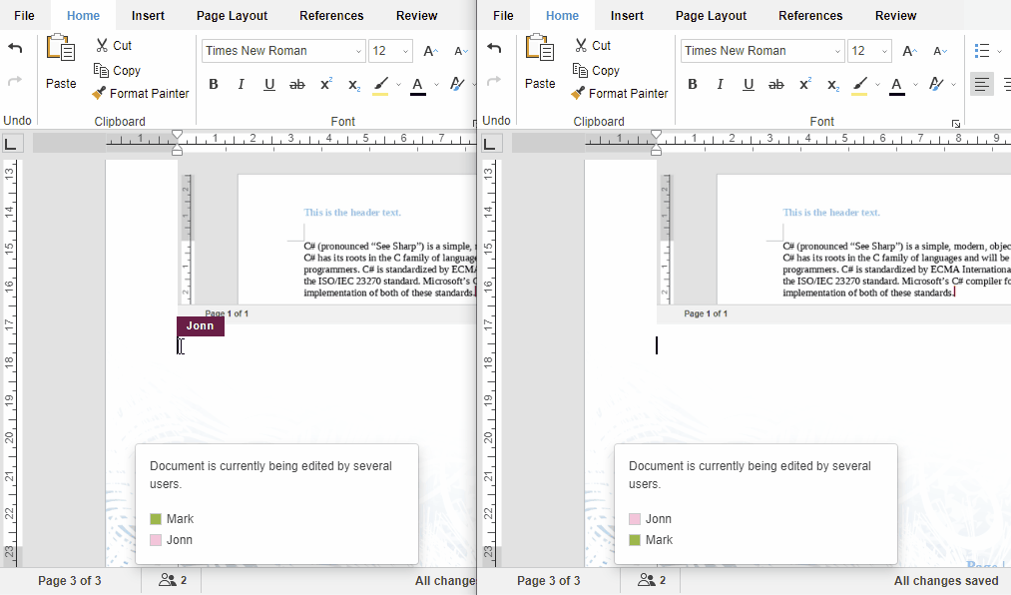
Task: Toggle italic in the right editor
Action: click(720, 85)
